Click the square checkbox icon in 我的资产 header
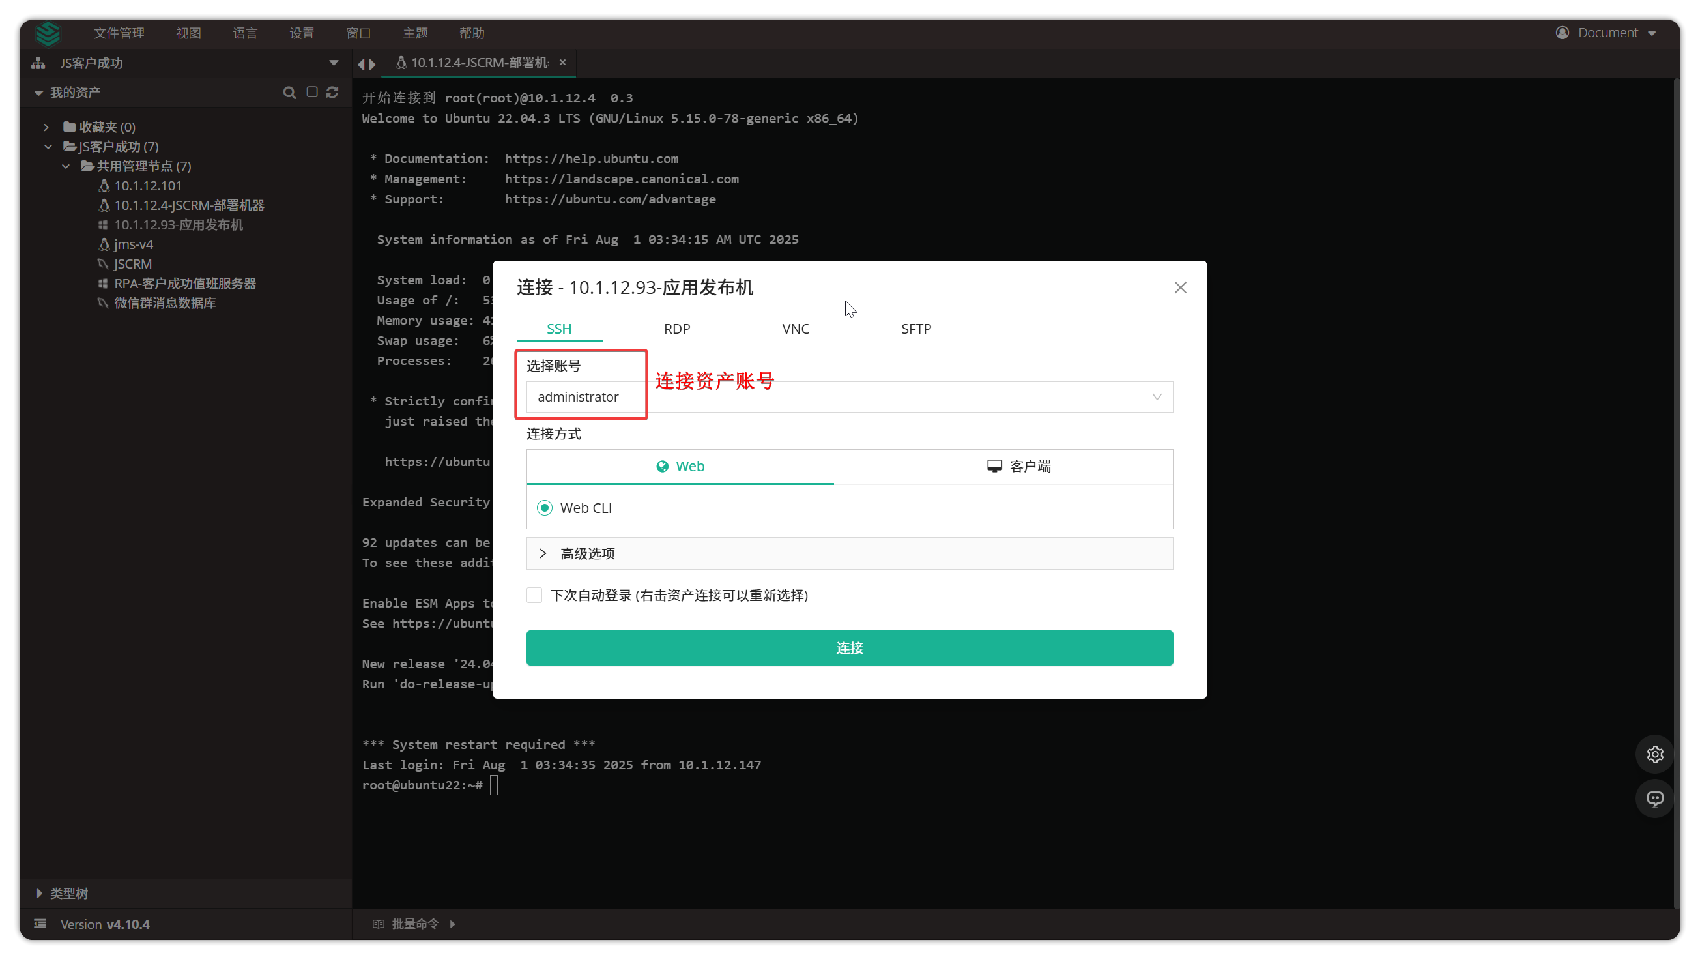This screenshot has width=1700, height=953. (312, 93)
